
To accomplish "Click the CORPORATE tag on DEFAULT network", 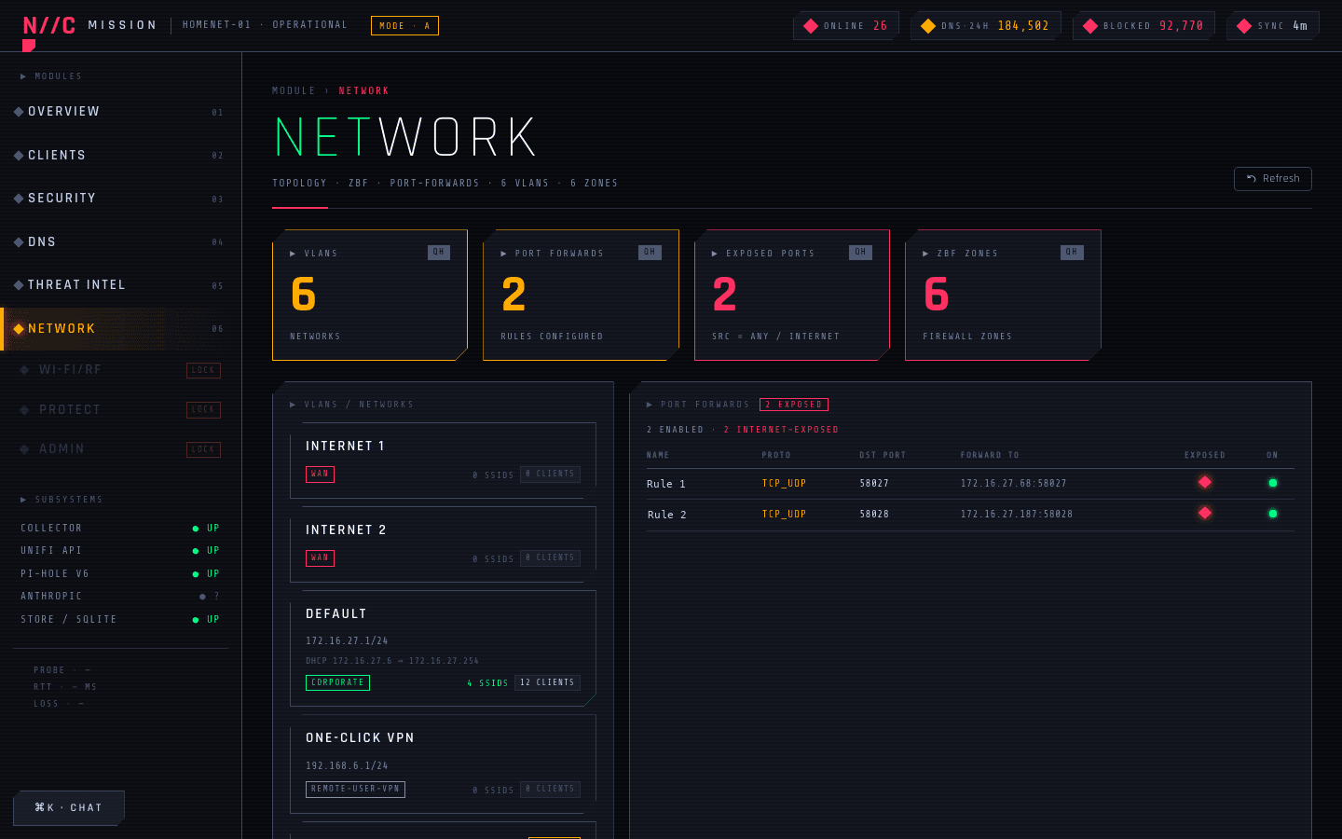I will point(337,682).
